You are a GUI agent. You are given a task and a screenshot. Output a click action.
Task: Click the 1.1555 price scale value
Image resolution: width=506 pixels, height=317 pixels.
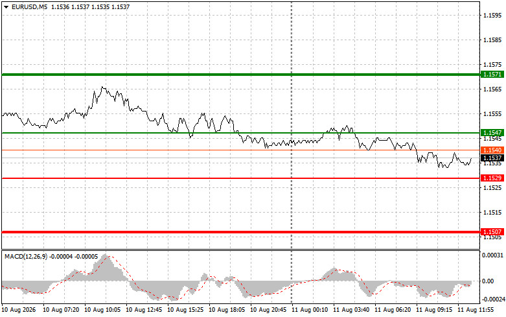[x=492, y=114]
